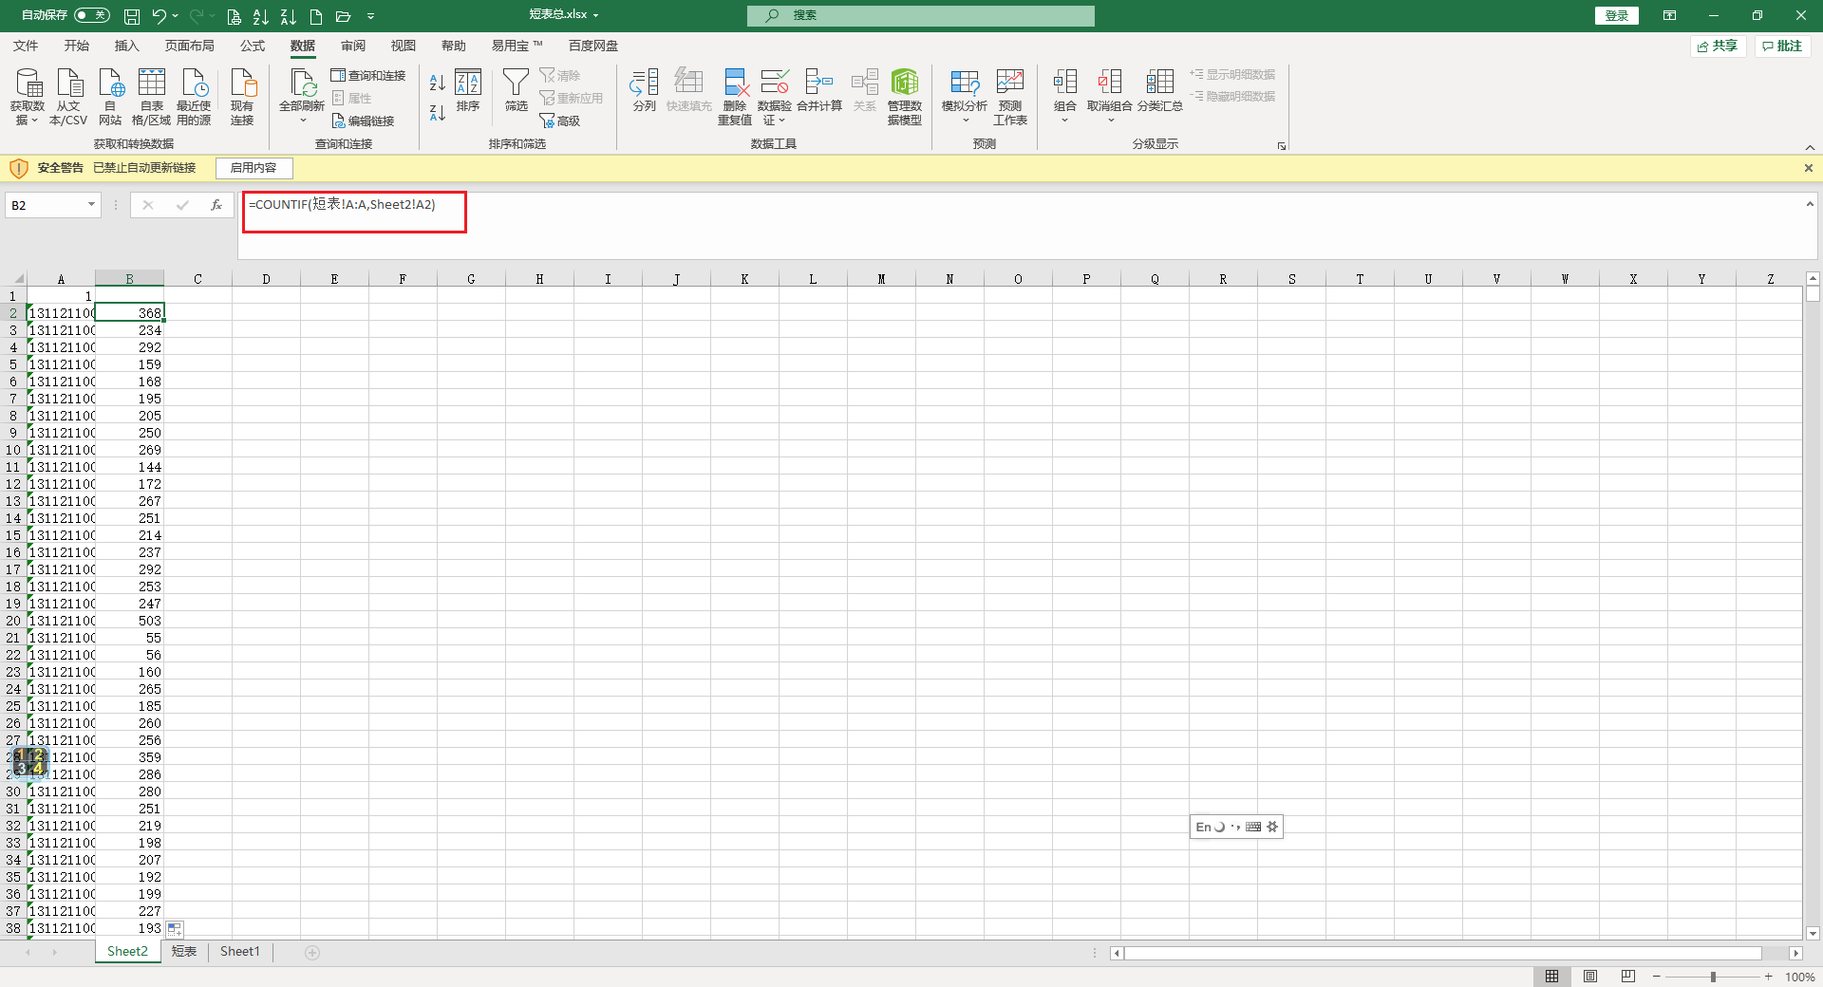This screenshot has height=987, width=1823.
Task: Toggle 筛选 (filter) on the data
Action: tap(516, 90)
